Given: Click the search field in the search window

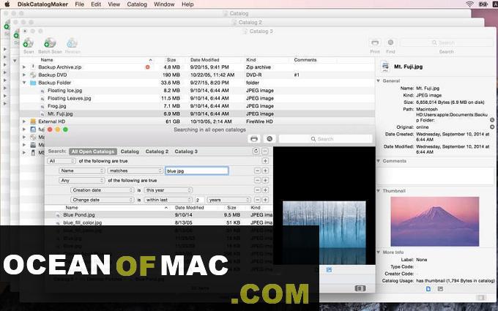Looking at the screenshot, I should point(326,139).
